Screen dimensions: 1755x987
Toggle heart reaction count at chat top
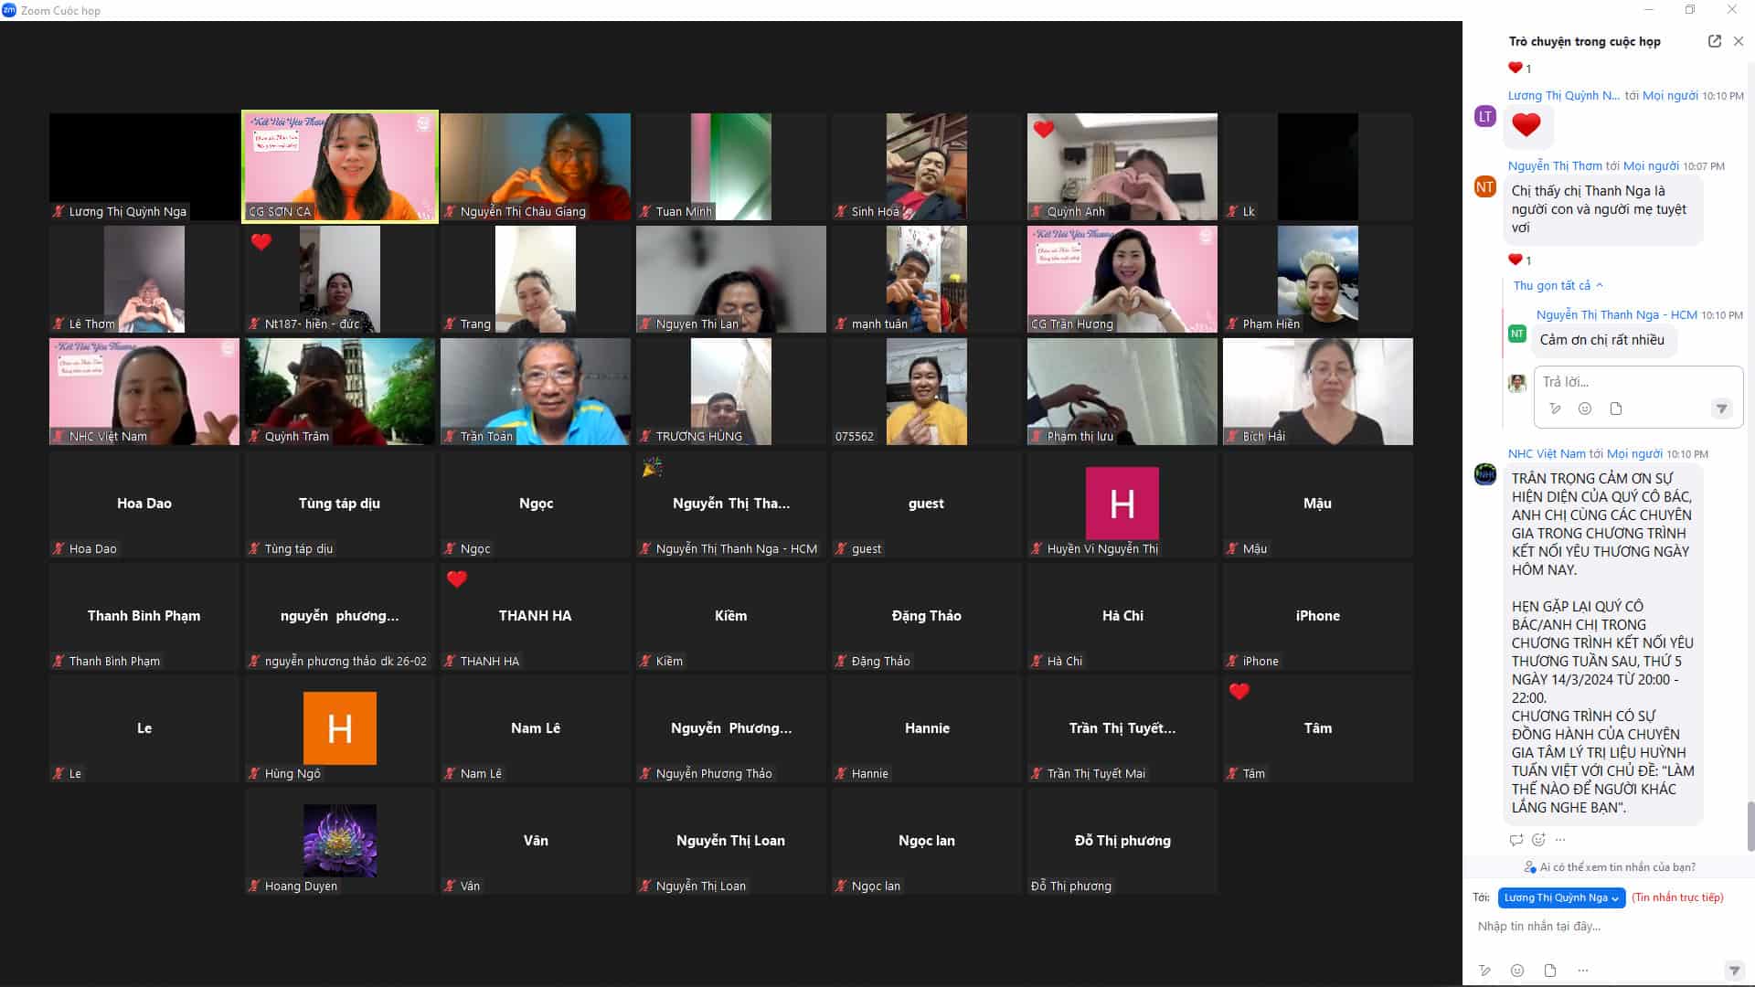(x=1520, y=68)
